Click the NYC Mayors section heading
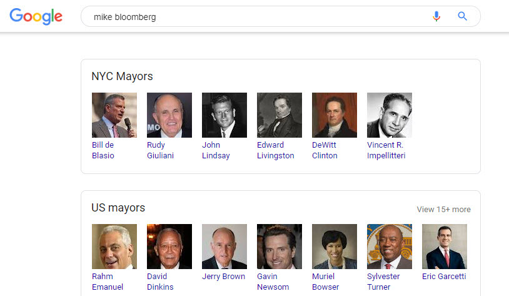Screen dimensions: 509x296 click(x=122, y=76)
